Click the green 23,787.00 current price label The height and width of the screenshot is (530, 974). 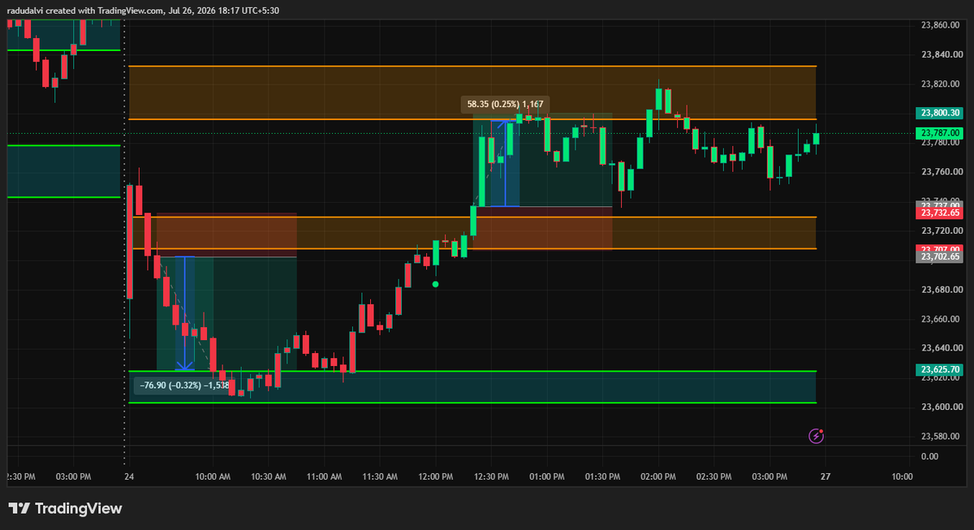coord(939,133)
